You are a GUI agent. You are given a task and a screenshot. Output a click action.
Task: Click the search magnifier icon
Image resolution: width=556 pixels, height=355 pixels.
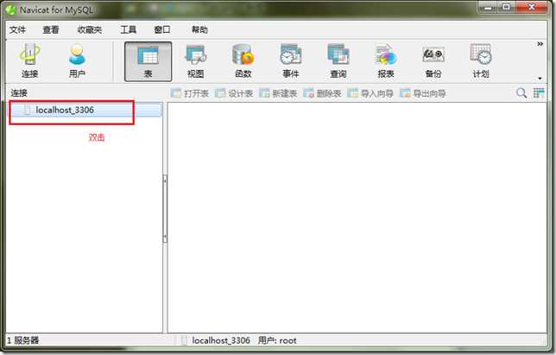[521, 93]
